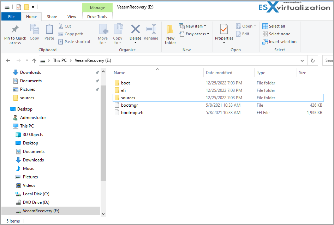Open Documents in Quick access
The image size is (334, 225).
click(x=31, y=81)
